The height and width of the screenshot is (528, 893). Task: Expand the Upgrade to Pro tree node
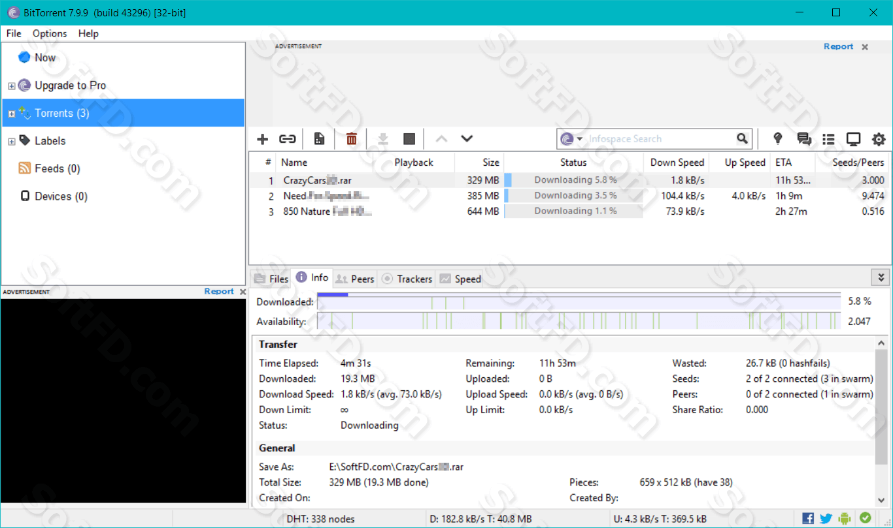pyautogui.click(x=11, y=86)
